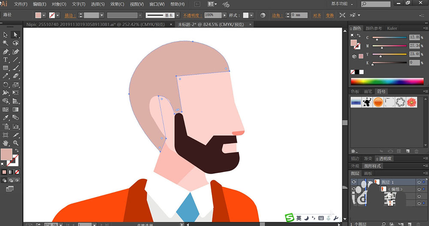Select the Scale tool
The image size is (429, 226).
(15, 85)
